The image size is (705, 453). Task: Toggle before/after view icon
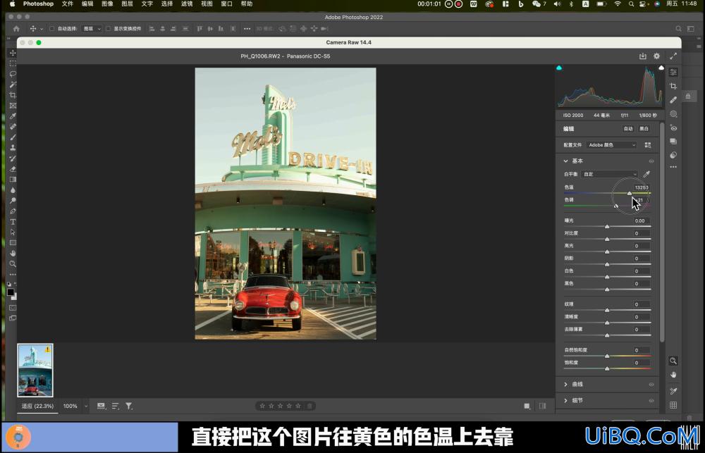click(x=543, y=406)
